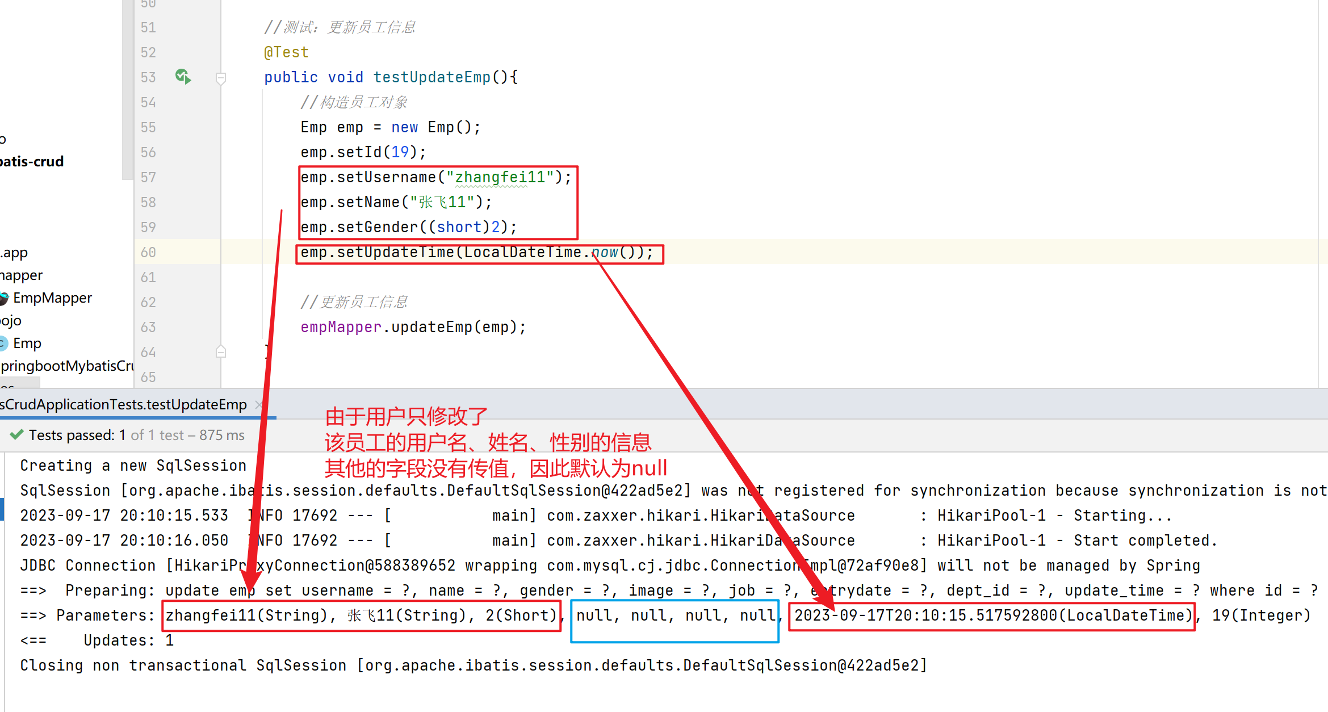Click 'Emp emp = new Emp()' line
This screenshot has width=1328, height=712.
click(391, 127)
